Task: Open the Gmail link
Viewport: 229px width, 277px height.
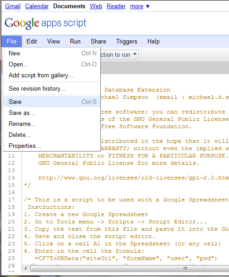Action: click(x=13, y=6)
